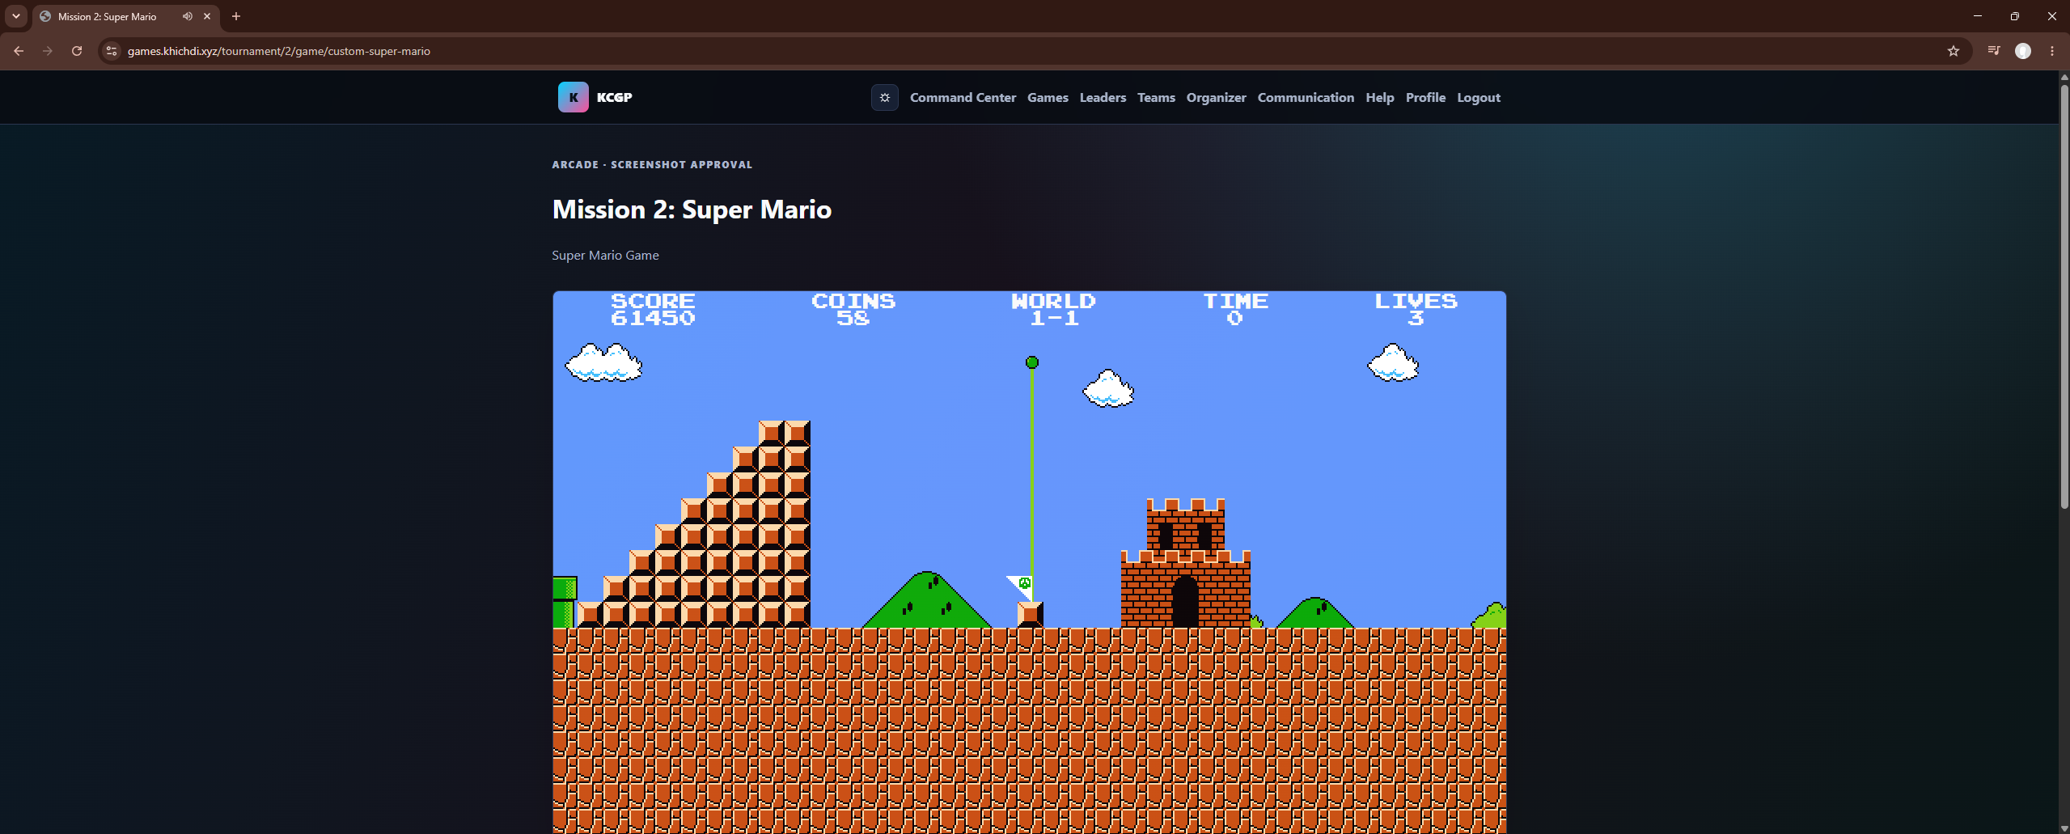Viewport: 2070px width, 834px height.
Task: Open the Command Center page
Action: coord(963,97)
